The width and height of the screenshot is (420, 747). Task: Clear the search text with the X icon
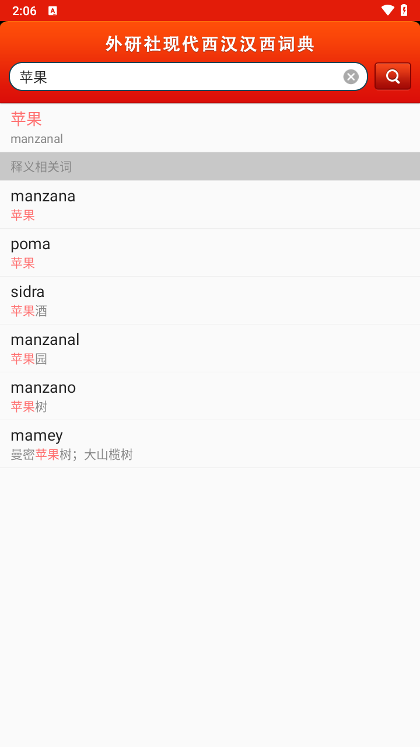pos(351,77)
